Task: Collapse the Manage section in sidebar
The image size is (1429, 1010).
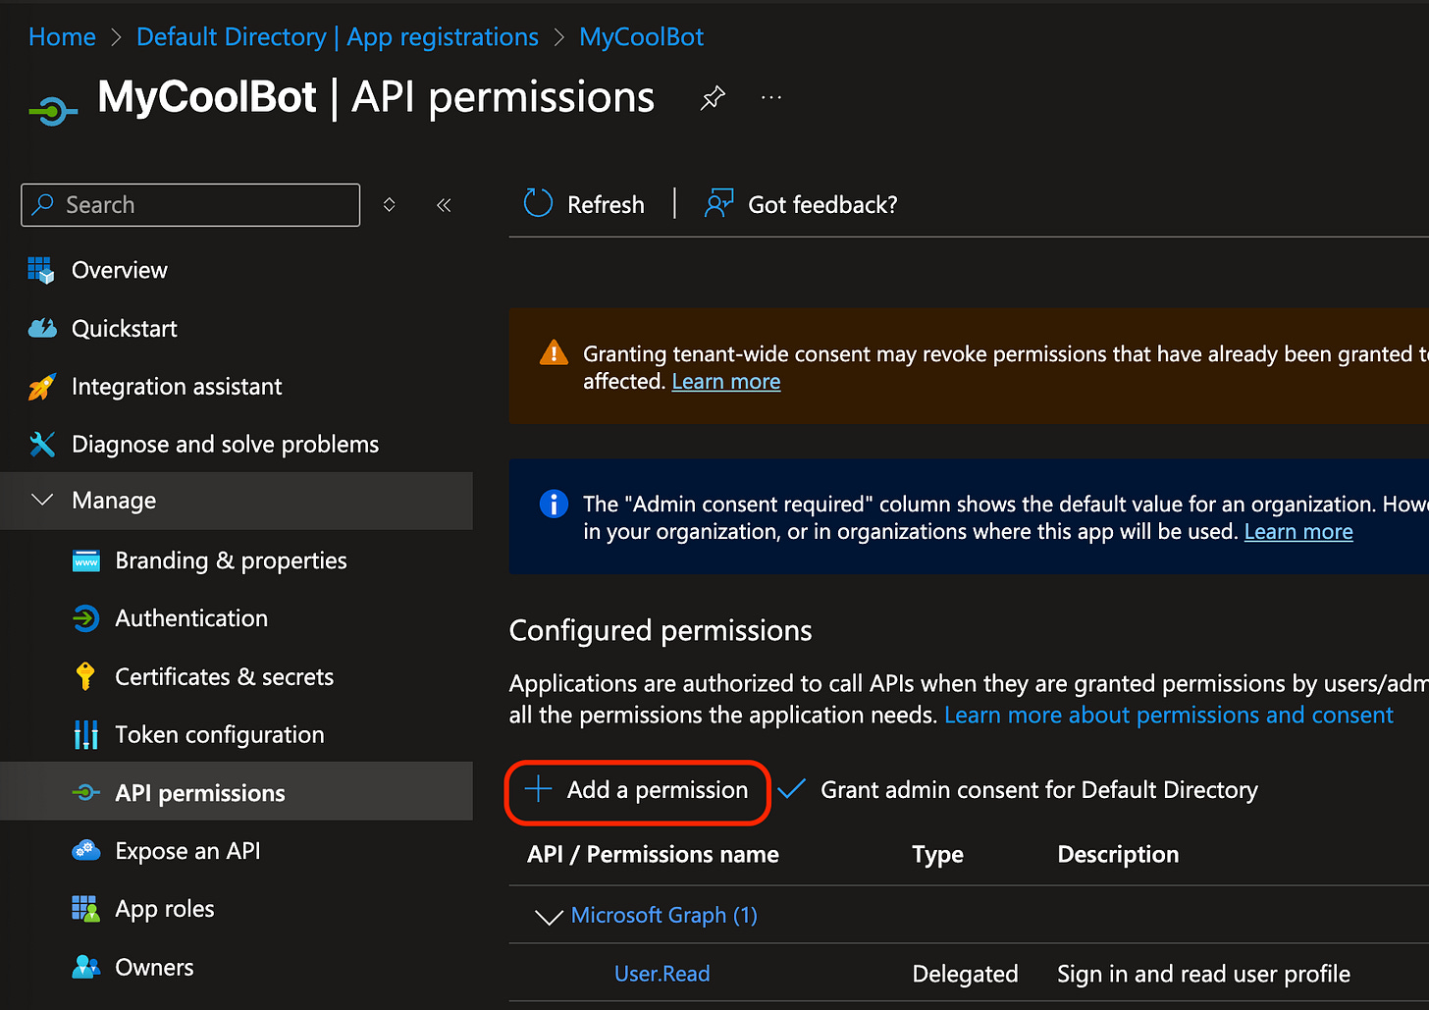Action: [x=42, y=501]
